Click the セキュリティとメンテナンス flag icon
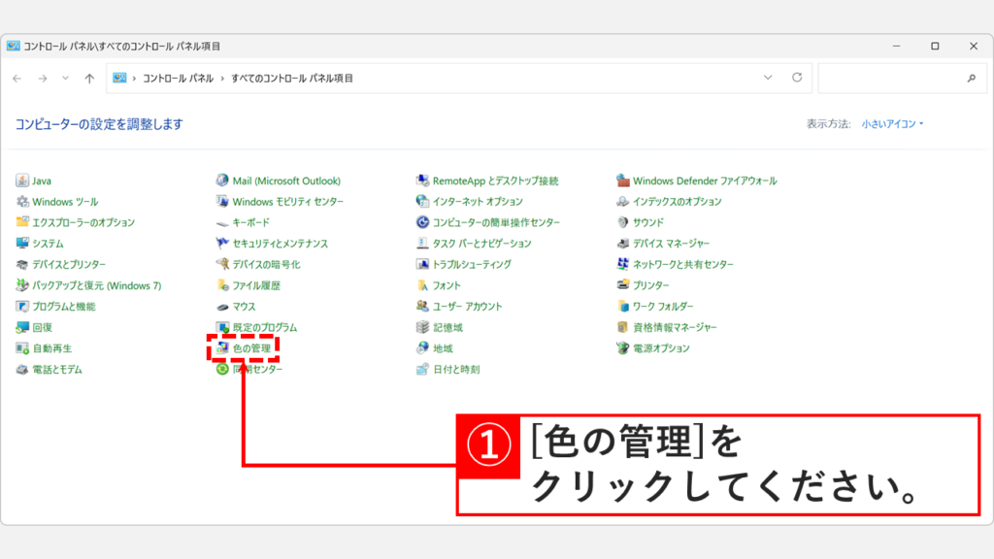This screenshot has height=559, width=994. pyautogui.click(x=222, y=244)
